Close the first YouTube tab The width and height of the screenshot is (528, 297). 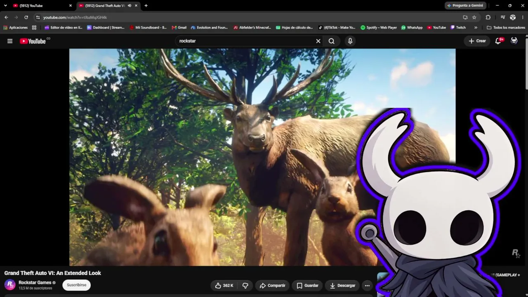pyautogui.click(x=70, y=6)
